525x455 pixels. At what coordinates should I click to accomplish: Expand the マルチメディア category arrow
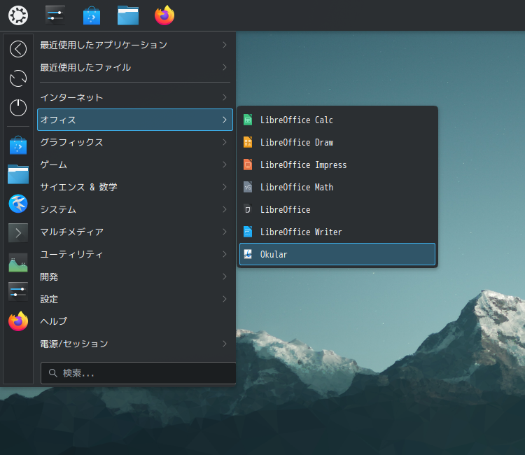pos(225,232)
